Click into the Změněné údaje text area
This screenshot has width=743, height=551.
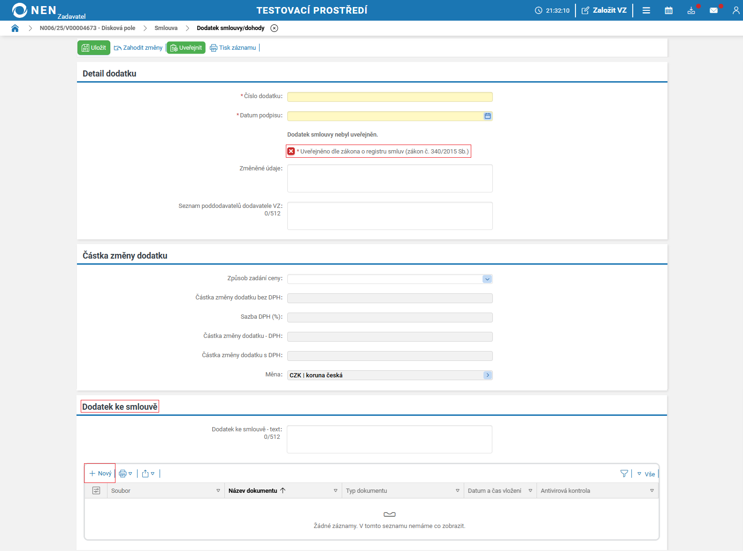pyautogui.click(x=390, y=178)
